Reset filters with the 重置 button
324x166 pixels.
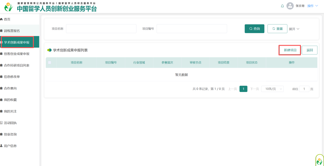(277, 29)
